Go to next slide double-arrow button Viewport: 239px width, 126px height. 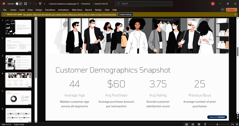coord(238,118)
